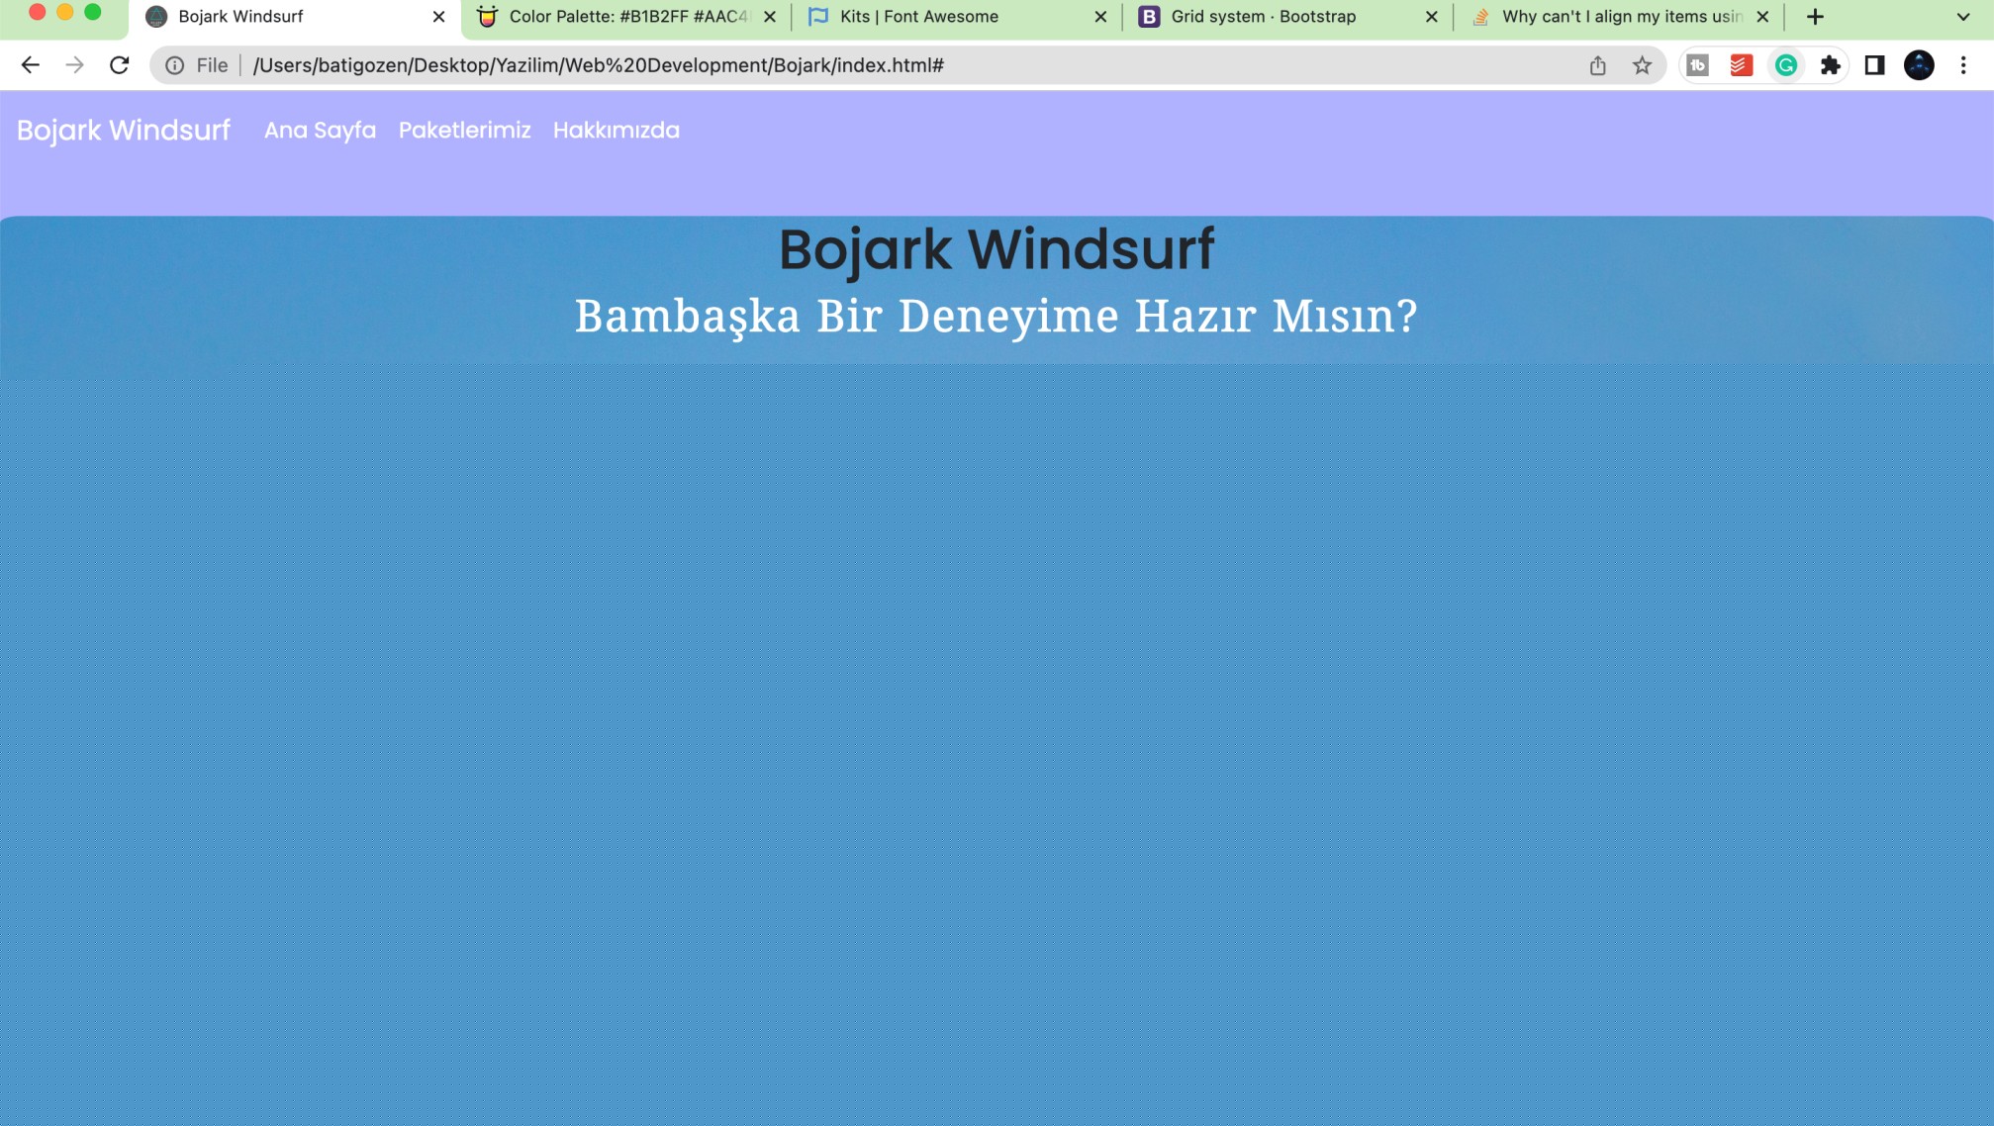1994x1126 pixels.
Task: Switch to the 'Why can't I align' tab
Action: click(1621, 17)
